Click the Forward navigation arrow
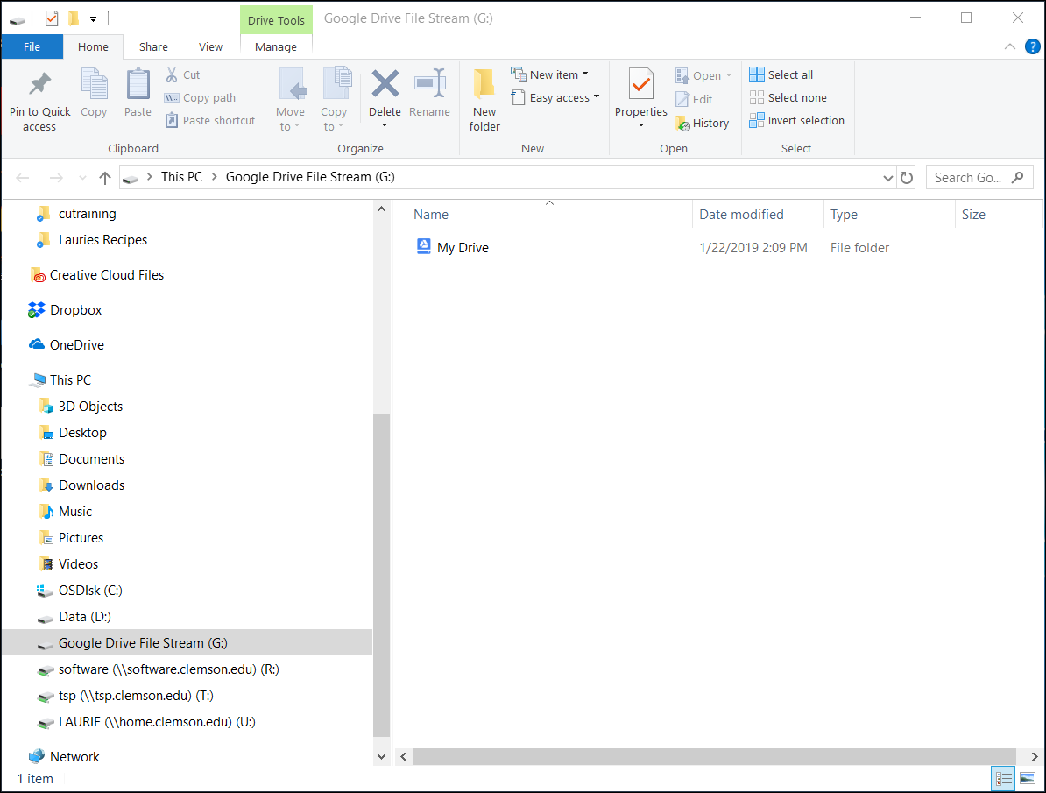This screenshot has width=1046, height=793. pos(57,178)
